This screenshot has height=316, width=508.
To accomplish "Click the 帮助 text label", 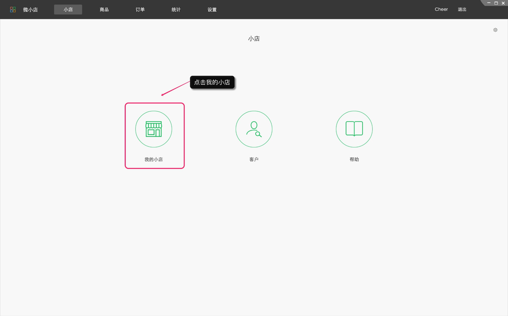I will coord(354,159).
